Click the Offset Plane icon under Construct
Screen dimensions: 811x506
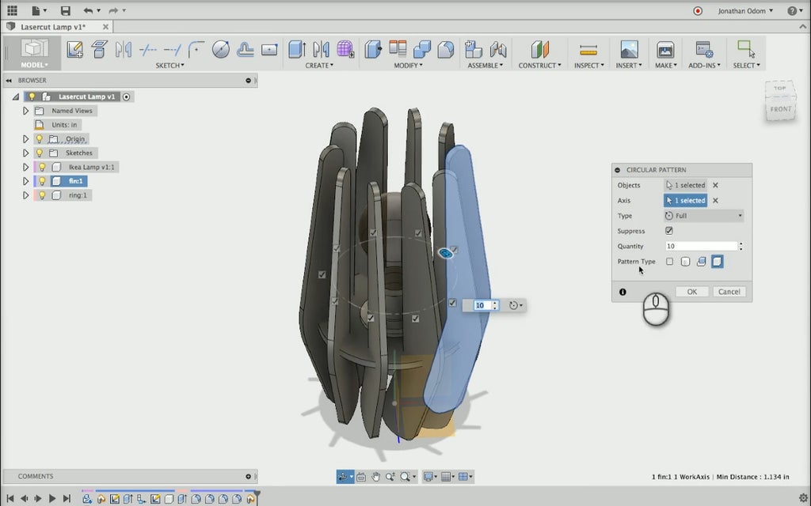pos(539,49)
